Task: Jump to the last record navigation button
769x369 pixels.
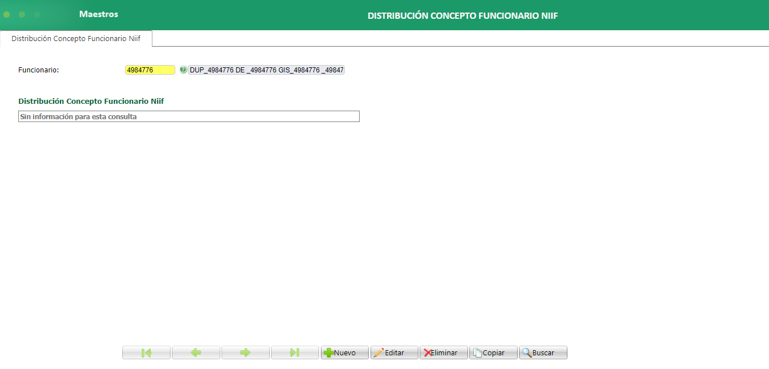Action: 295,352
